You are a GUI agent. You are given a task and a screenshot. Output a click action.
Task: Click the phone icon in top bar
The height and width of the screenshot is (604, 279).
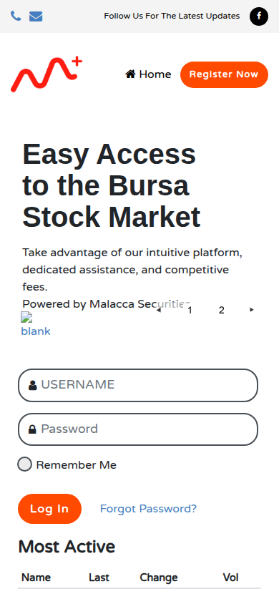pos(16,16)
